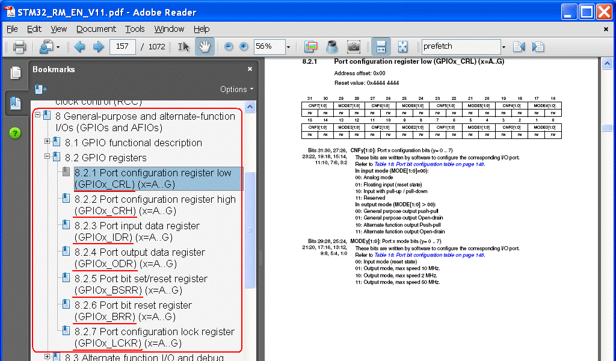Close document with the menu bar X
Image resolution: width=616 pixels, height=361 pixels.
point(606,29)
